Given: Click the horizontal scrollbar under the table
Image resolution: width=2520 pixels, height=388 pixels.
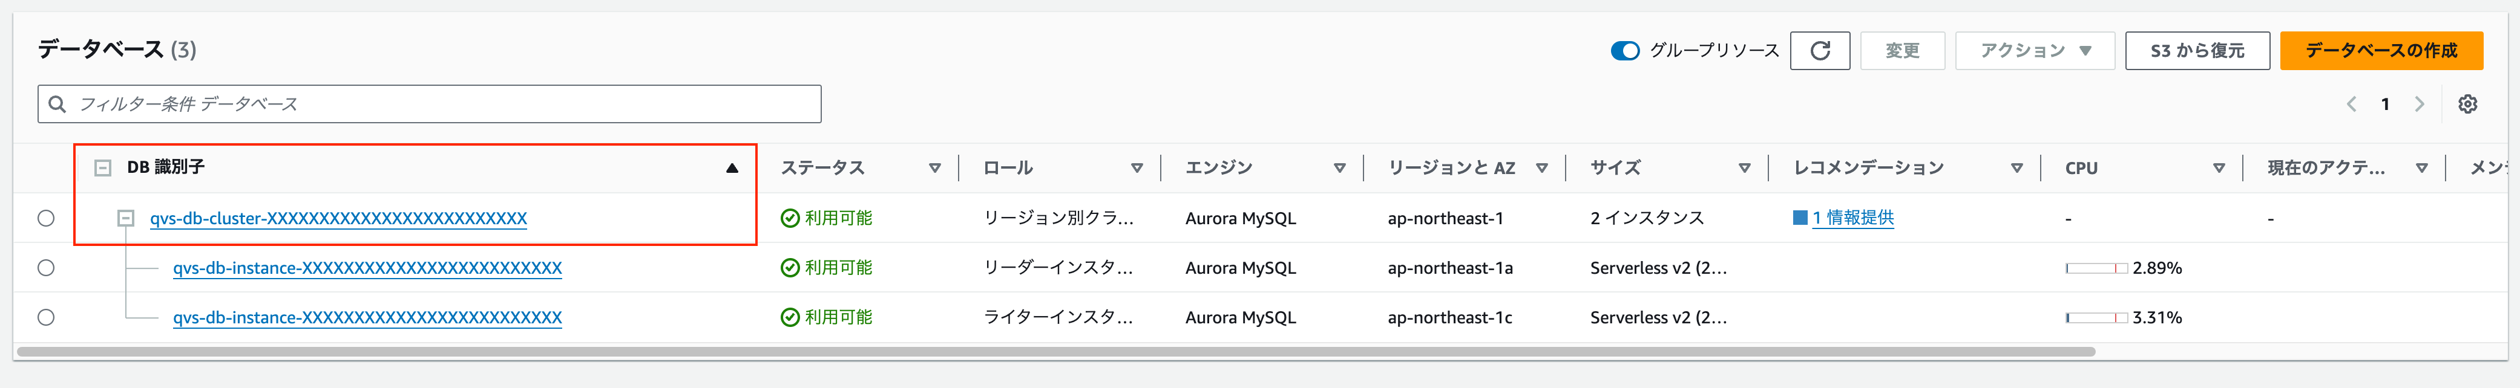Looking at the screenshot, I should tap(1057, 352).
